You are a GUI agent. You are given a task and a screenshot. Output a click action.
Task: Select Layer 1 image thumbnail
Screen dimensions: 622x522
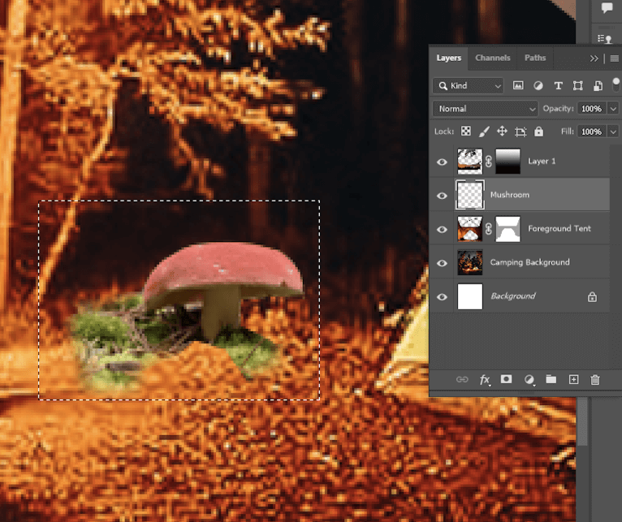470,162
